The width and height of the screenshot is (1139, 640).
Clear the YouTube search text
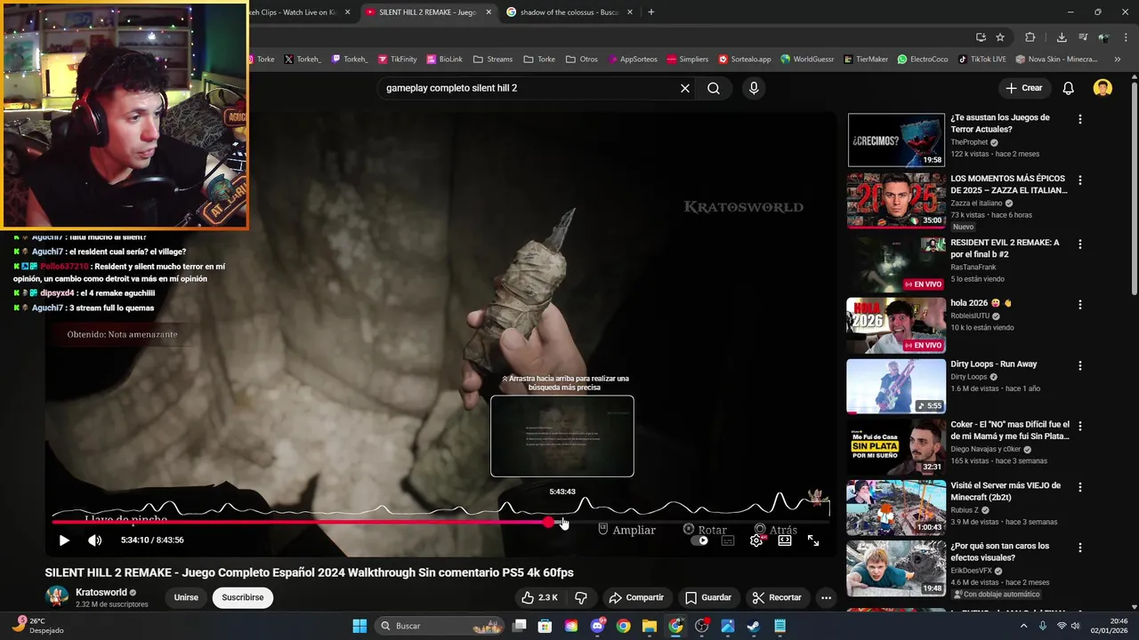(685, 88)
